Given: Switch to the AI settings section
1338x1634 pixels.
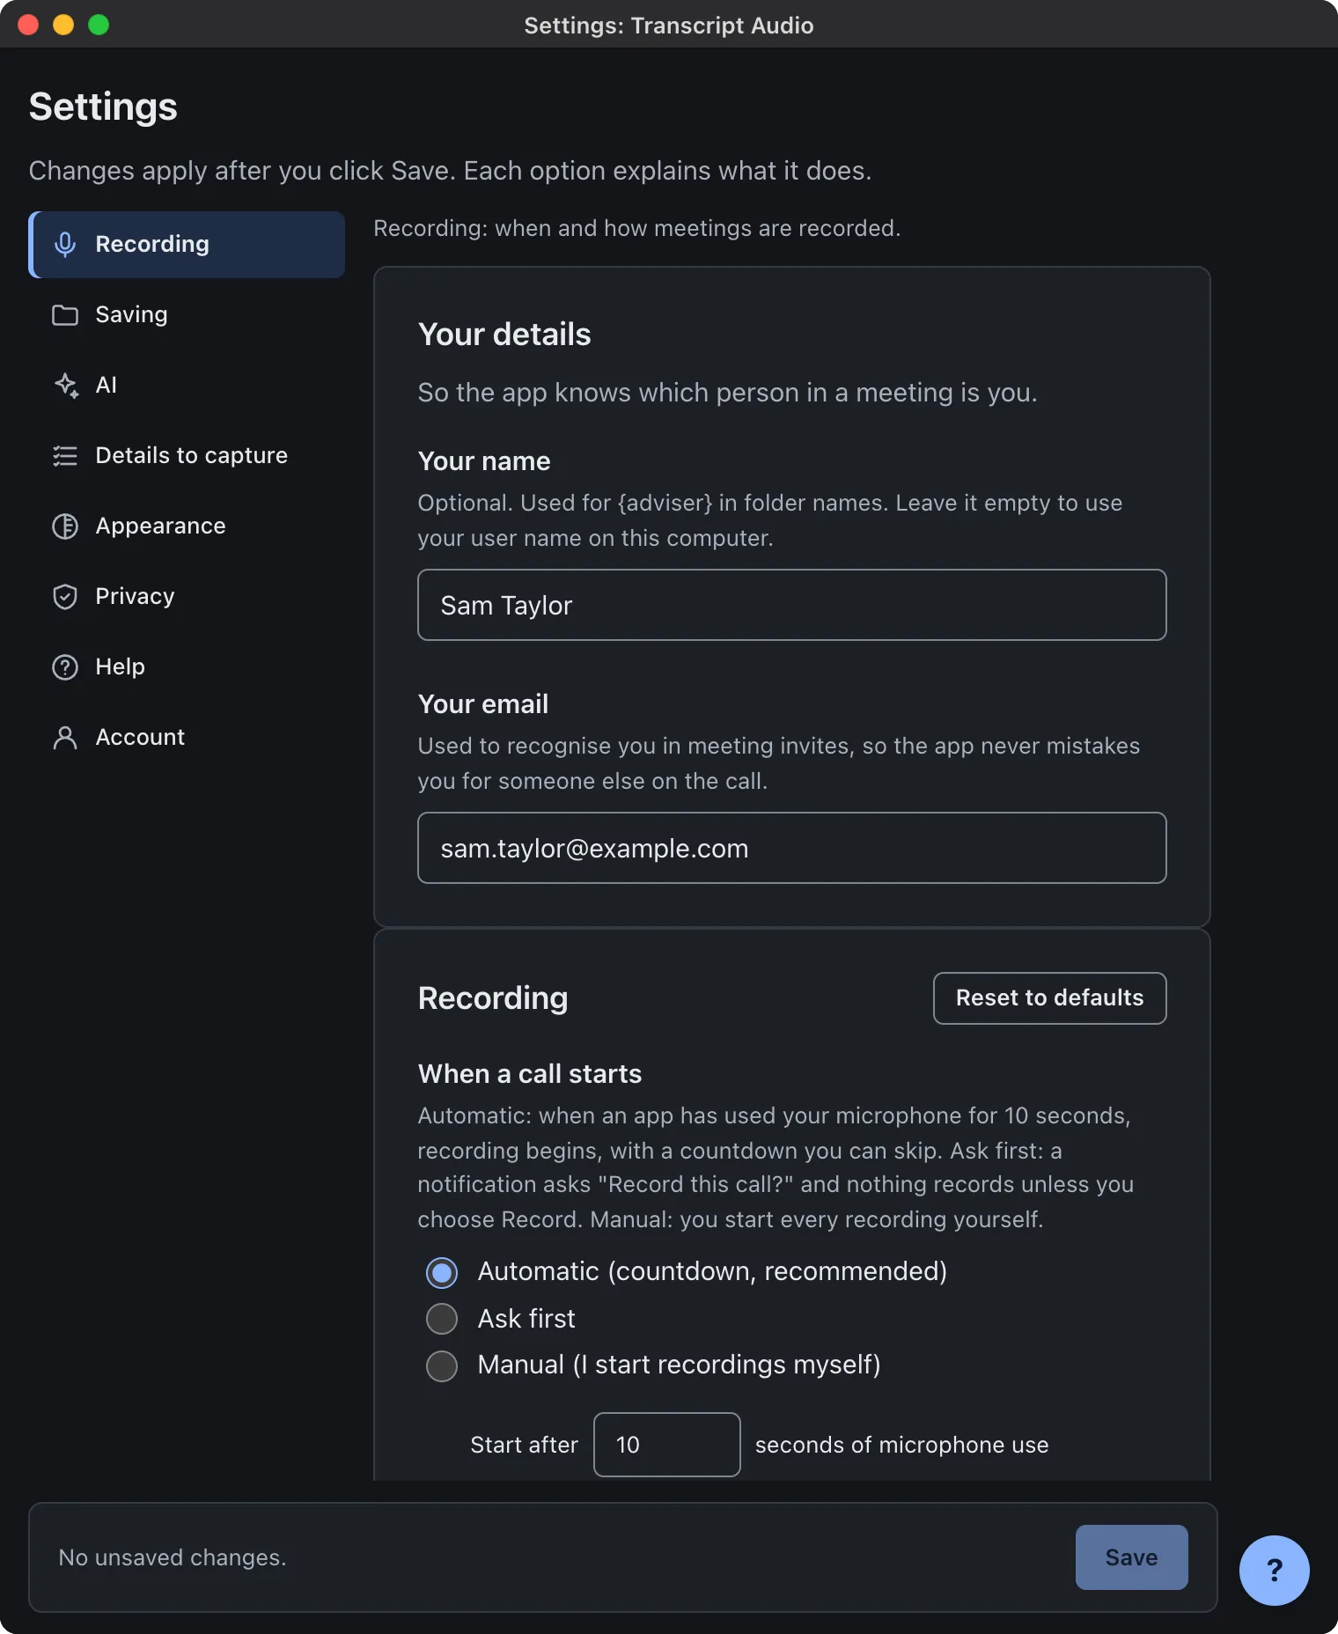Looking at the screenshot, I should coord(187,385).
